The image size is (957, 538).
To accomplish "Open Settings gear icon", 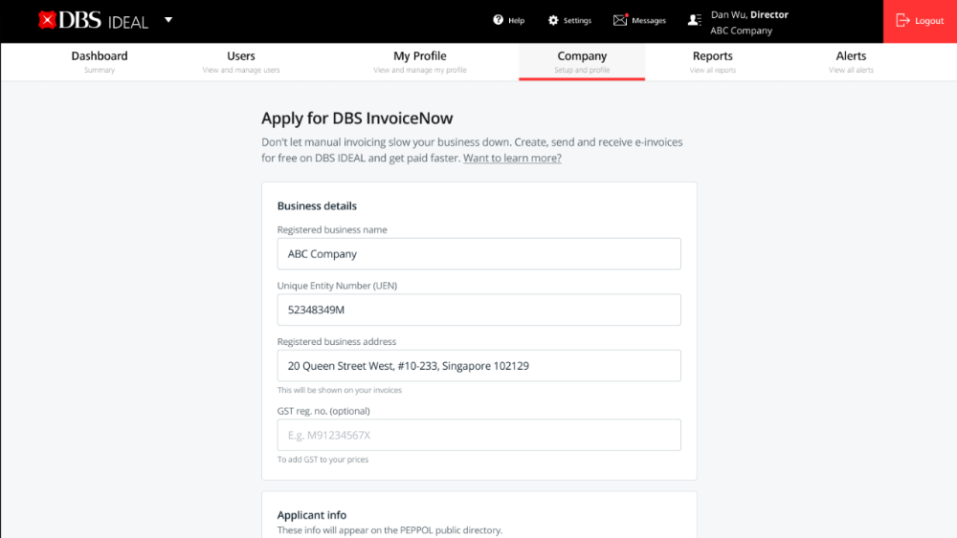I will point(553,20).
